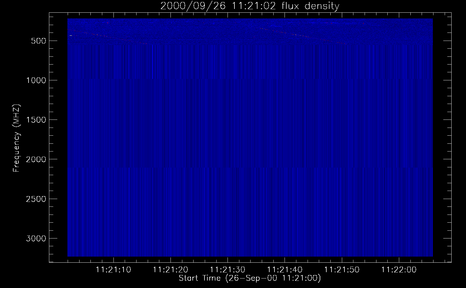This screenshot has width=466, height=288.
Task: Select the 2500 frequency tick label
Action: 36,199
